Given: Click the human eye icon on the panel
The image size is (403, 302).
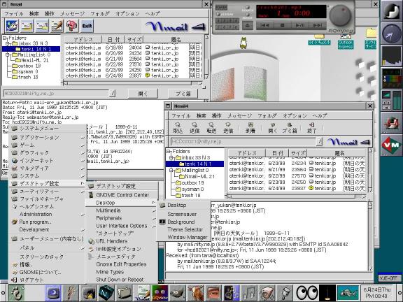Looking at the screenshot, I should point(213,293).
